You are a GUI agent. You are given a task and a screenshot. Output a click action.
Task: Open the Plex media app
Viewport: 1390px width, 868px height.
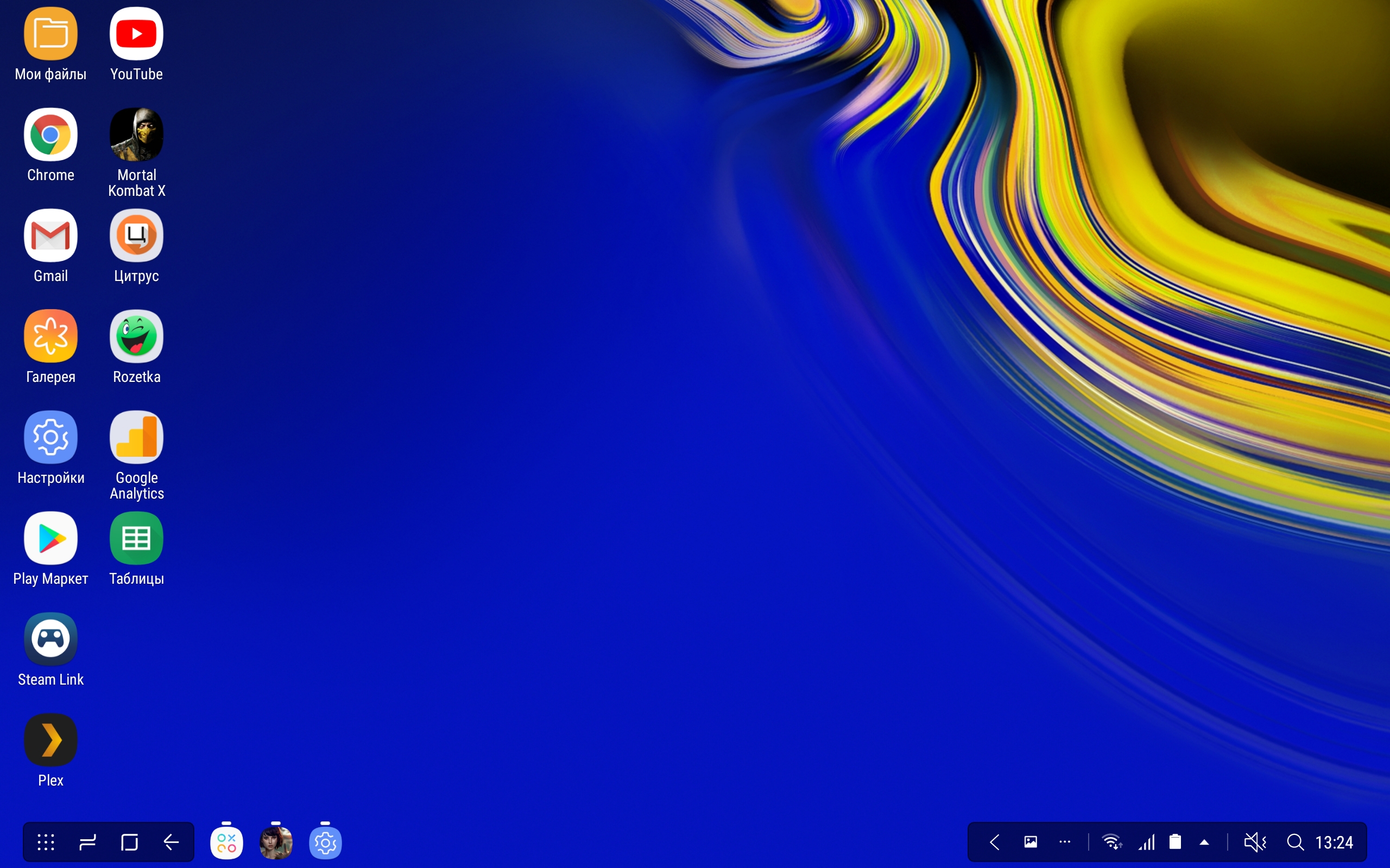tap(50, 740)
